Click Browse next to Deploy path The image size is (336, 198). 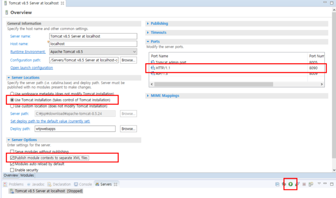(x=128, y=129)
